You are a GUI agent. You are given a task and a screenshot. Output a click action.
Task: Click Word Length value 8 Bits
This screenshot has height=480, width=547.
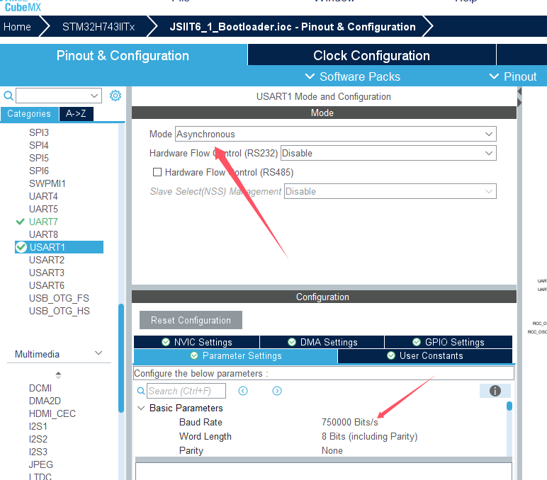(370, 436)
